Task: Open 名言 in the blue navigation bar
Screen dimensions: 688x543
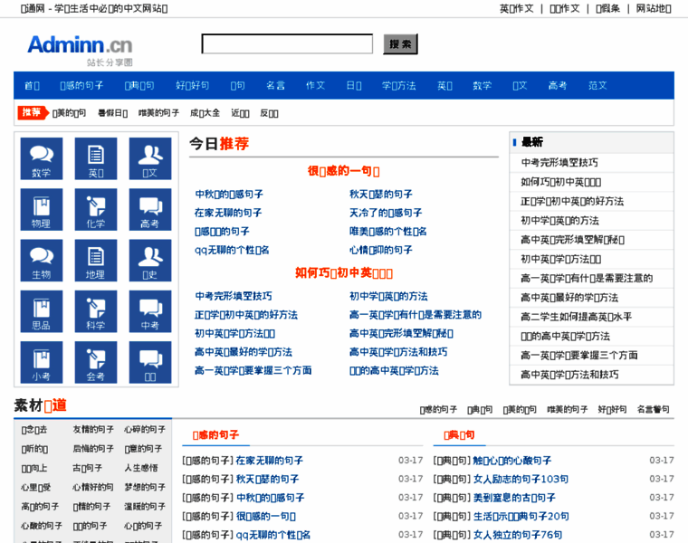Action: [x=275, y=86]
